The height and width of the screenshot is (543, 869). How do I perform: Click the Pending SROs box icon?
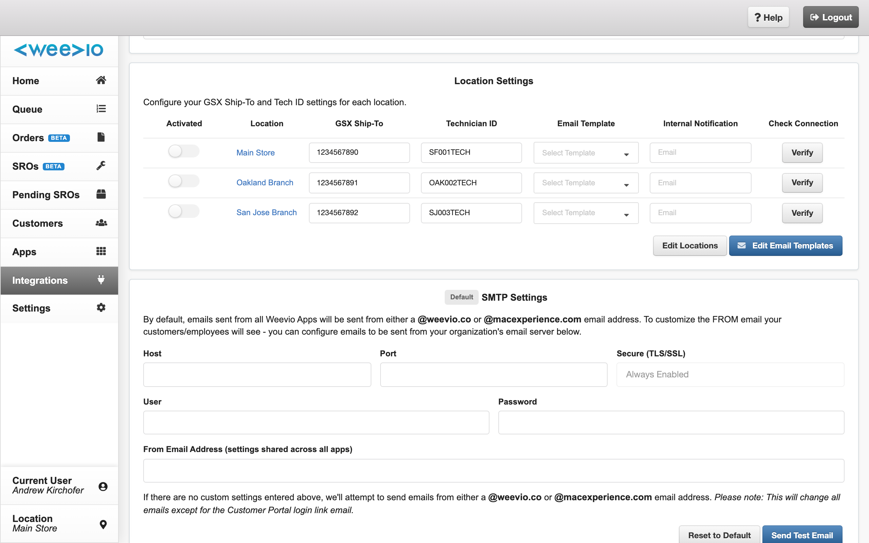pyautogui.click(x=101, y=194)
